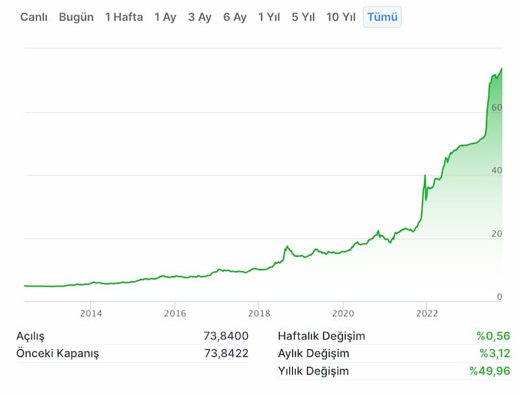Click the opening value 73,8400

point(226,336)
